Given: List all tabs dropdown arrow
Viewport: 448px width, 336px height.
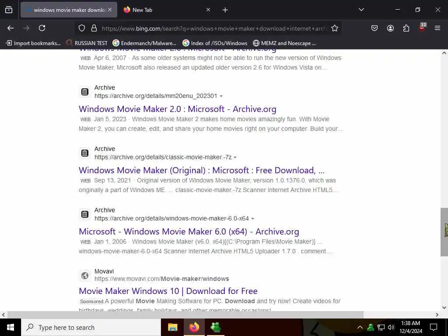Looking at the screenshot, I should point(361,10).
